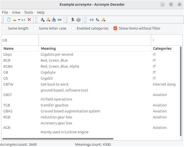
Task: Click the letter A toolbar icon
Action: [42, 20]
